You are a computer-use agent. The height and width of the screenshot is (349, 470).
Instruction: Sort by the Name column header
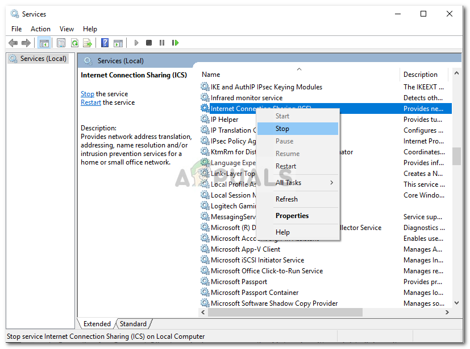pos(211,75)
